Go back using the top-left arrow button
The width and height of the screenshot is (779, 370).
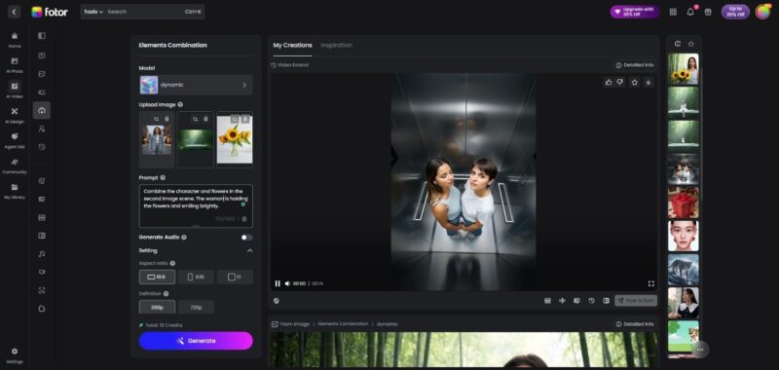[x=14, y=12]
